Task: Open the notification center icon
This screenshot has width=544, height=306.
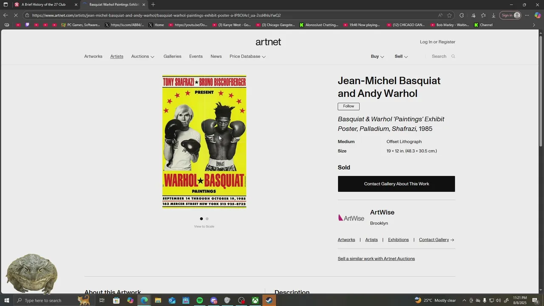Action: coord(535,300)
